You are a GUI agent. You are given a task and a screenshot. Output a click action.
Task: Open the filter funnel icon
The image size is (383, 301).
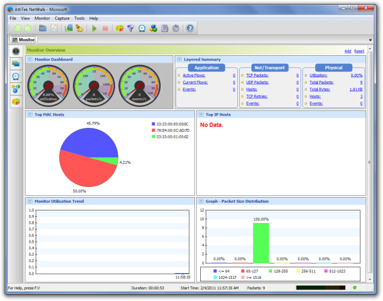131,28
